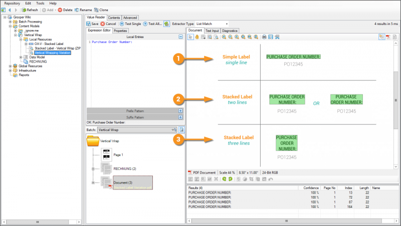Switch to the Diagnostics tab
The image size is (401, 226).
[x=230, y=30]
